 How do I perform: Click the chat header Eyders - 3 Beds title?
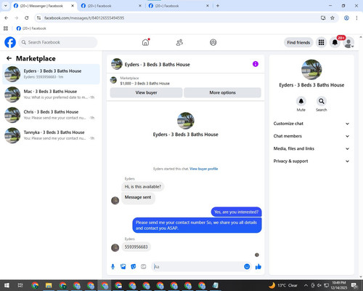coord(157,65)
